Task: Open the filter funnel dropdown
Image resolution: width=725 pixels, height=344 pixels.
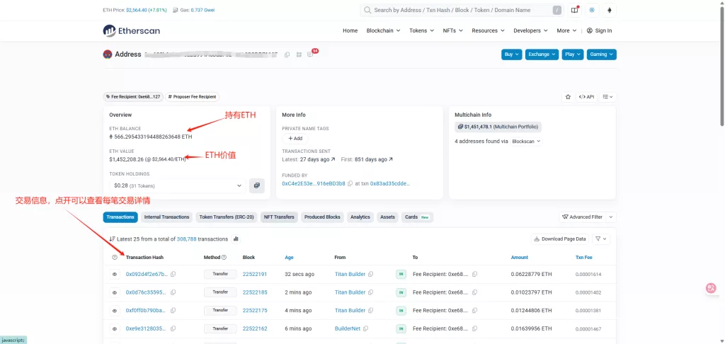Action: pos(601,239)
